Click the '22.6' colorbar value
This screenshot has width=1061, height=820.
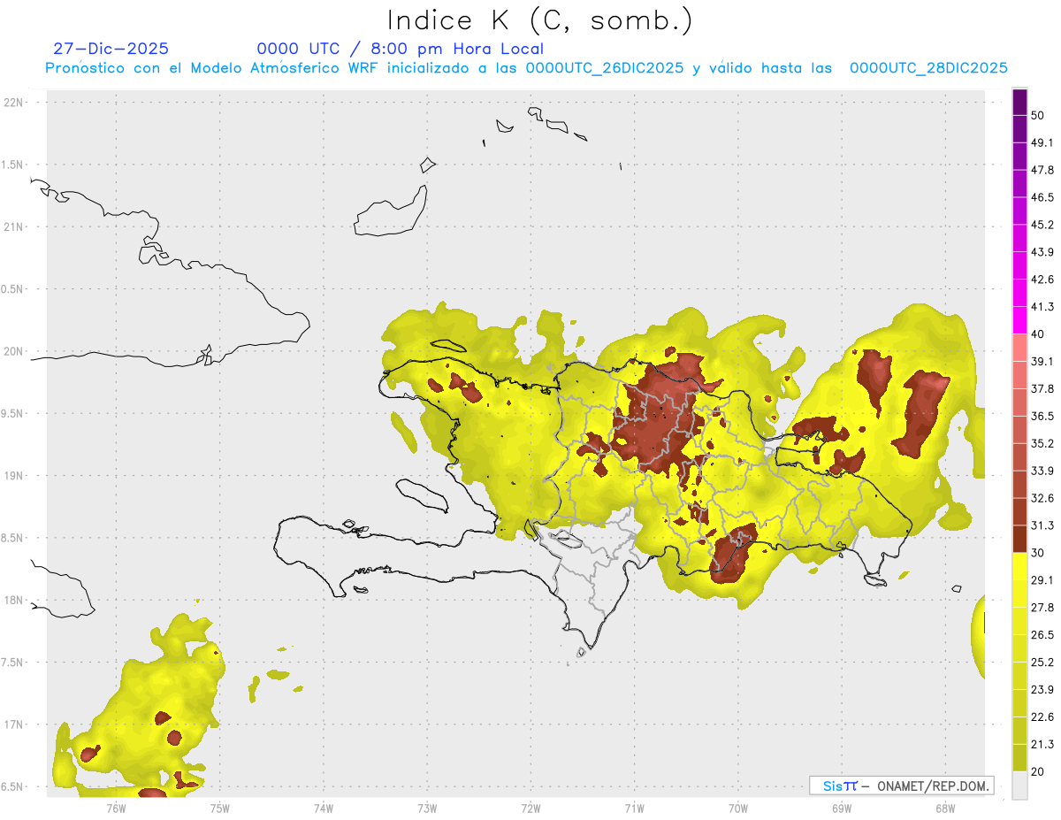coord(1042,717)
